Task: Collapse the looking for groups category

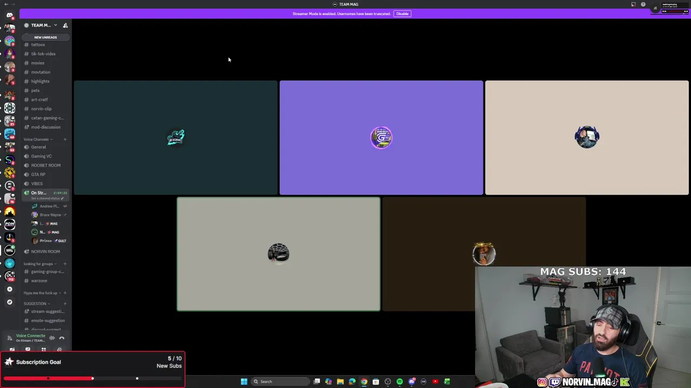Action: 39,264
